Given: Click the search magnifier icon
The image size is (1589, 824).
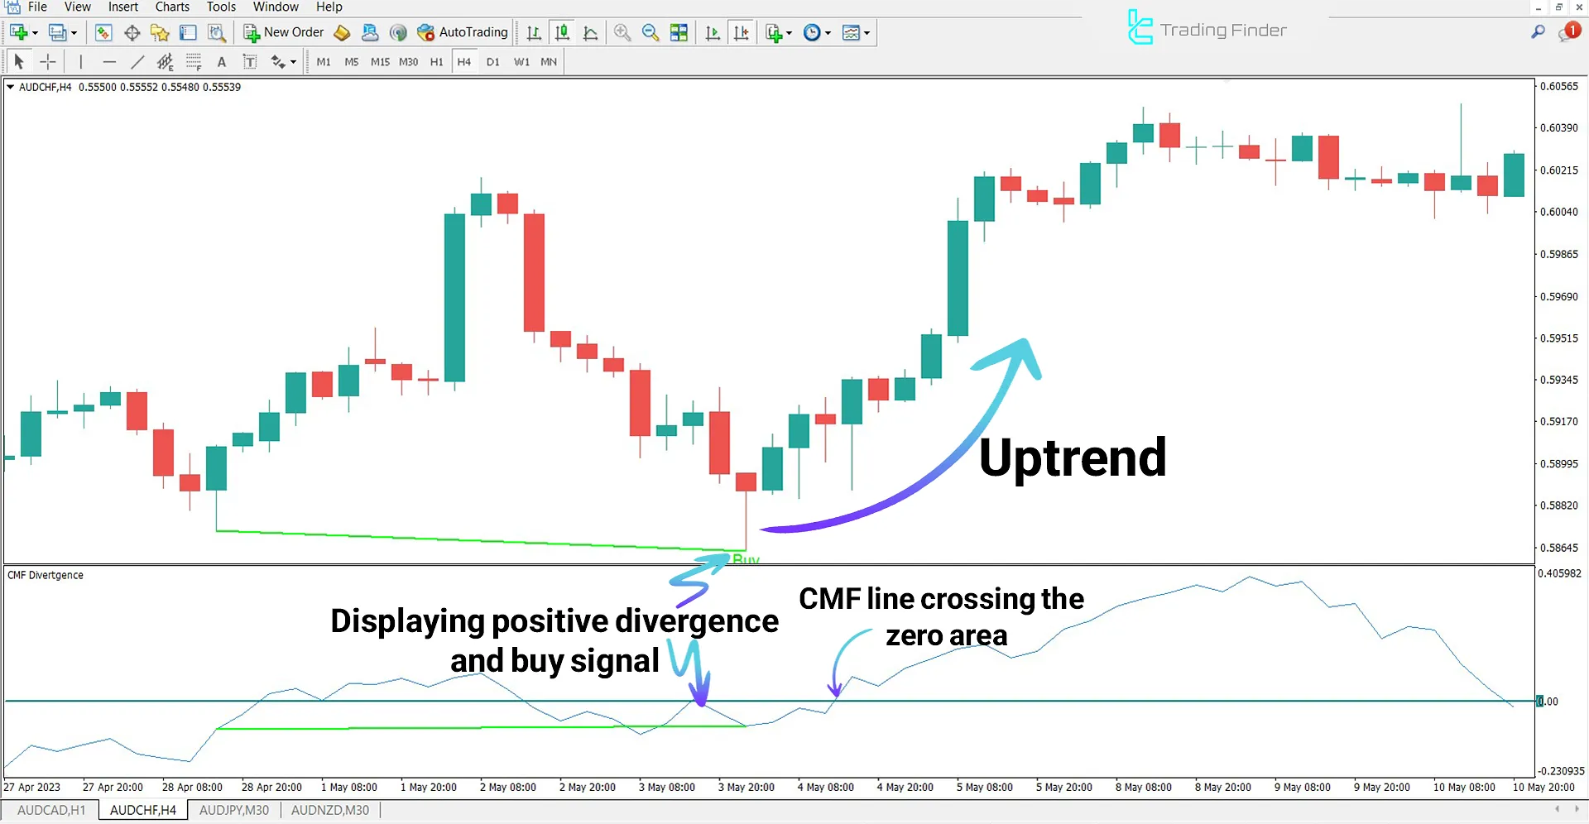Looking at the screenshot, I should pos(1538,32).
